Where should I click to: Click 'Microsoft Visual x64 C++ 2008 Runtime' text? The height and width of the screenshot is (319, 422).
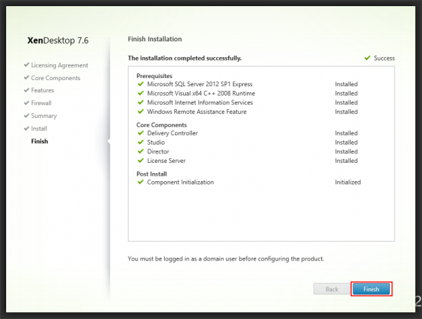[201, 93]
